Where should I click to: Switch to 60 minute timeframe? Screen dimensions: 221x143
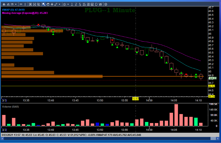pyautogui.click(x=92, y=4)
